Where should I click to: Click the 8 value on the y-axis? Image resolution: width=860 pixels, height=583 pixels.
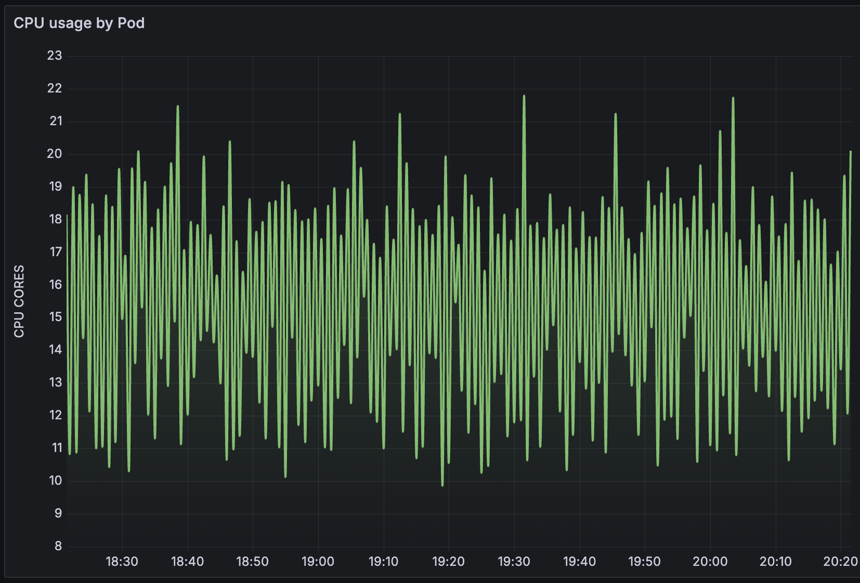click(x=58, y=546)
